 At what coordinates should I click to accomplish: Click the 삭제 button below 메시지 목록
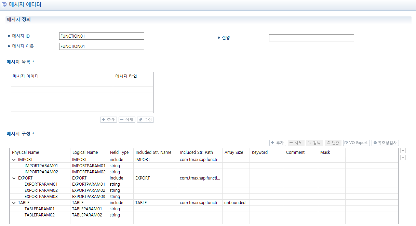click(x=127, y=119)
